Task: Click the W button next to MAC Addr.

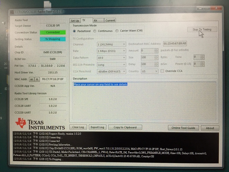Action: point(31,79)
